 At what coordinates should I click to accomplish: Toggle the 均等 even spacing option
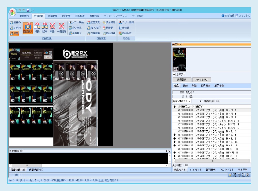(14, 33)
